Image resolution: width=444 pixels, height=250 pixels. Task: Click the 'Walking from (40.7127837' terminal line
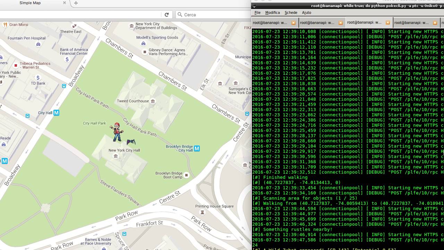tap(348, 203)
